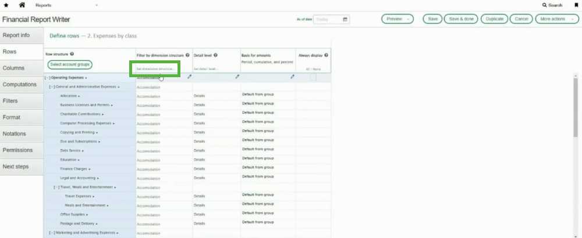Open the Format tab
582x238 pixels.
pyautogui.click(x=22, y=117)
